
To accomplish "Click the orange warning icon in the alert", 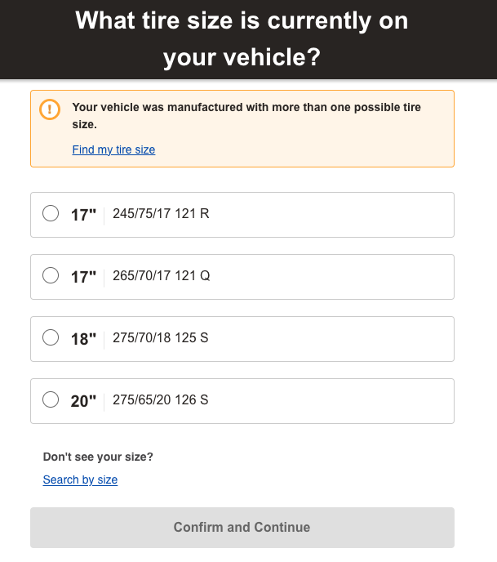I will pyautogui.click(x=50, y=109).
